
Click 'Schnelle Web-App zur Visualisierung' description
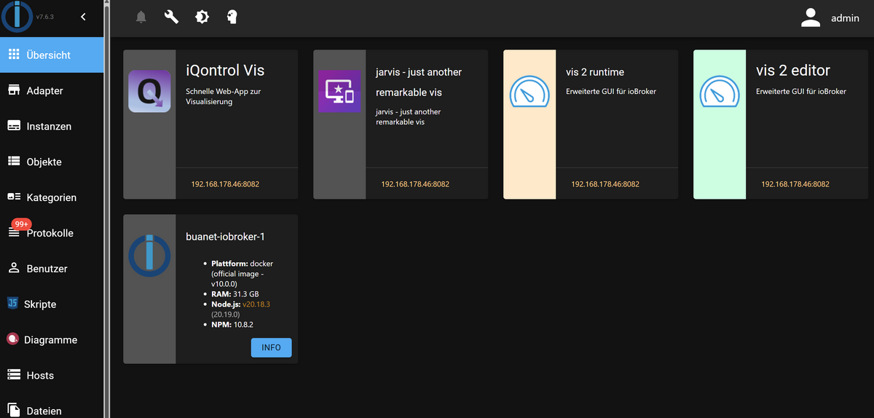click(x=223, y=97)
